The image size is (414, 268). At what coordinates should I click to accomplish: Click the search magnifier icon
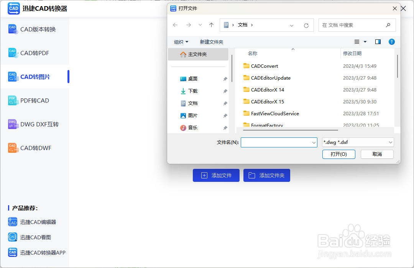[x=388, y=25]
